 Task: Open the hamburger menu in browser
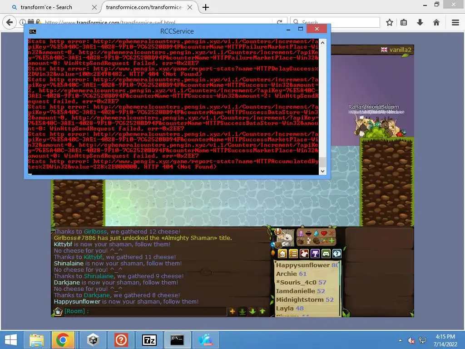(455, 22)
